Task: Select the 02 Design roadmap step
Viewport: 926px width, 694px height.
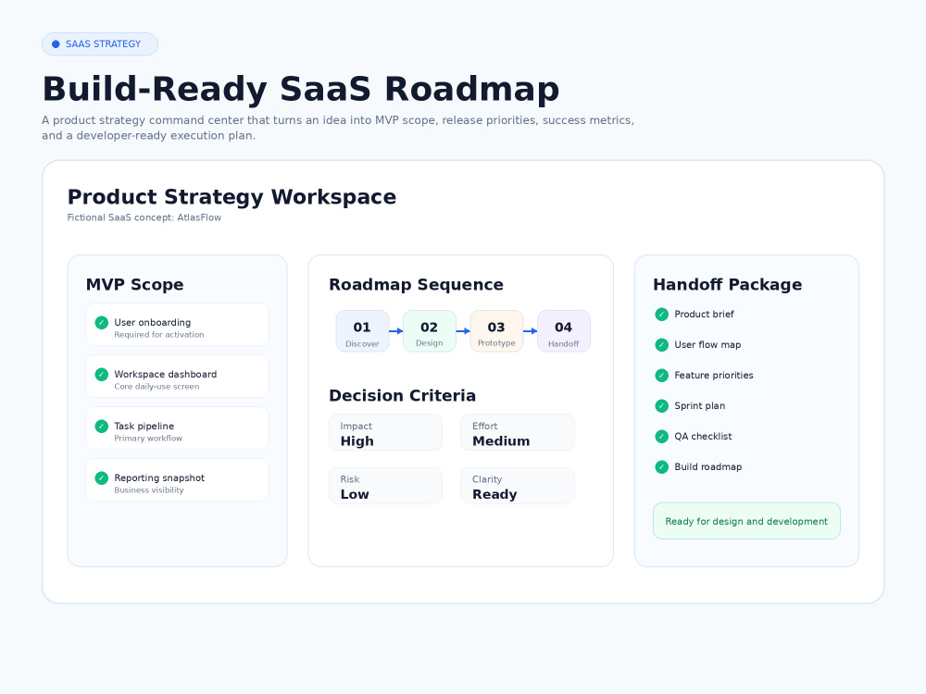Action: tap(430, 331)
